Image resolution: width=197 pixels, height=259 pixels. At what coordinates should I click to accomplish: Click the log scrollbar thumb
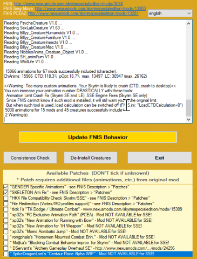[188, 108]
